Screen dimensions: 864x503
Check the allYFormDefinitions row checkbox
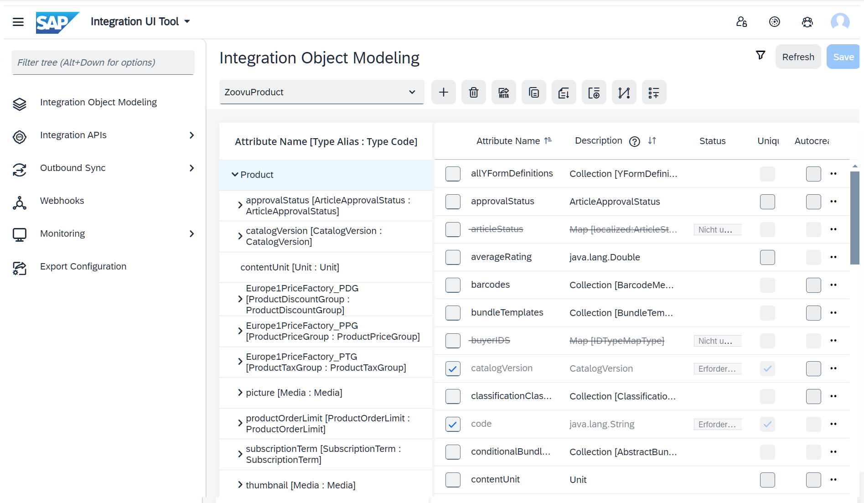pos(452,174)
